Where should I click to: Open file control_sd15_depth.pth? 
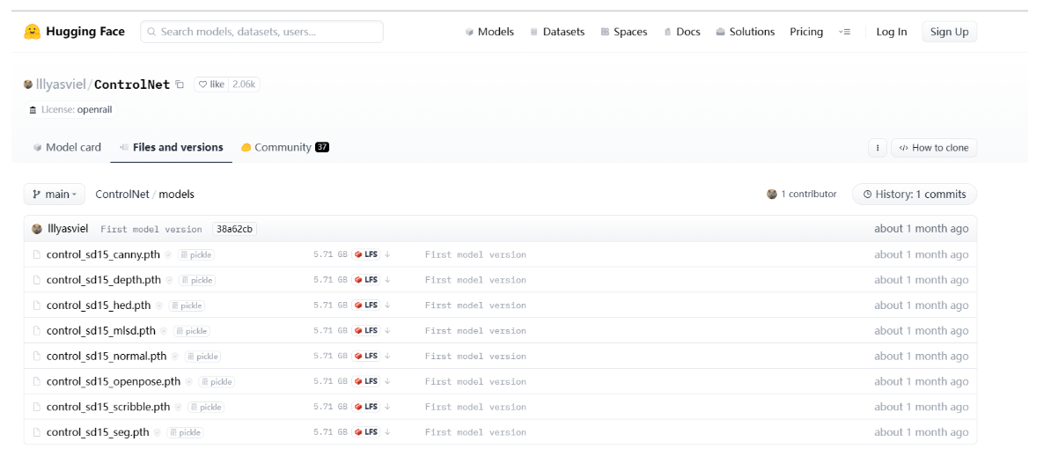pos(104,280)
